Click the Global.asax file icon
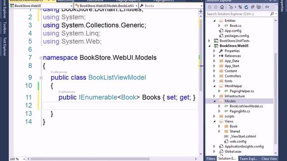287x161 pixels. click(221, 151)
